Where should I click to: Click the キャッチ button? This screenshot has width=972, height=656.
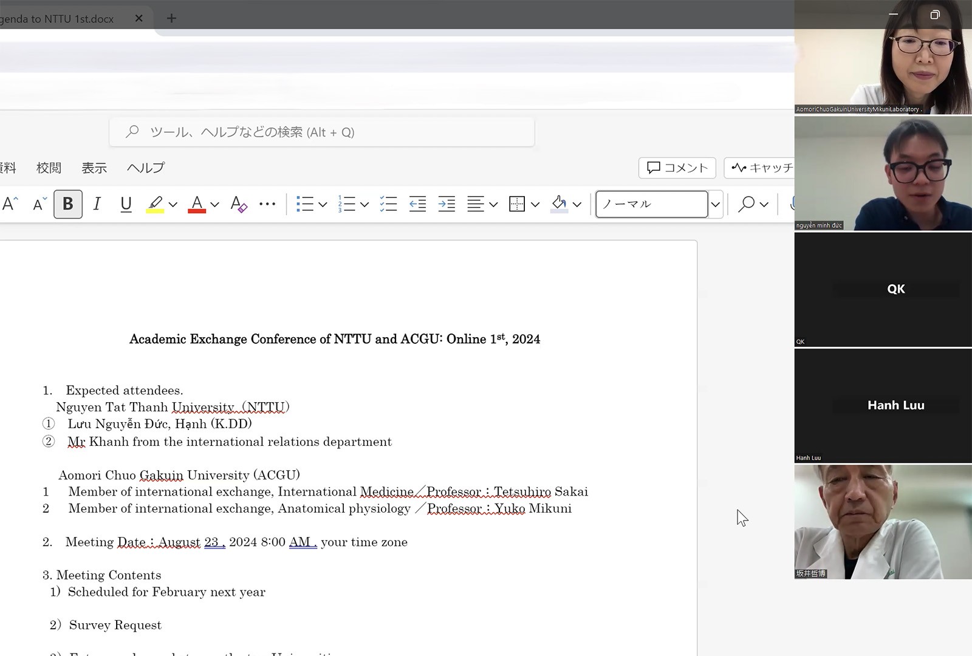[x=760, y=168]
